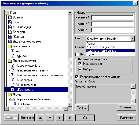Screen dimensions: 139x125
Task: Uncheck the Надходження checkbox
Action: (x=80, y=64)
